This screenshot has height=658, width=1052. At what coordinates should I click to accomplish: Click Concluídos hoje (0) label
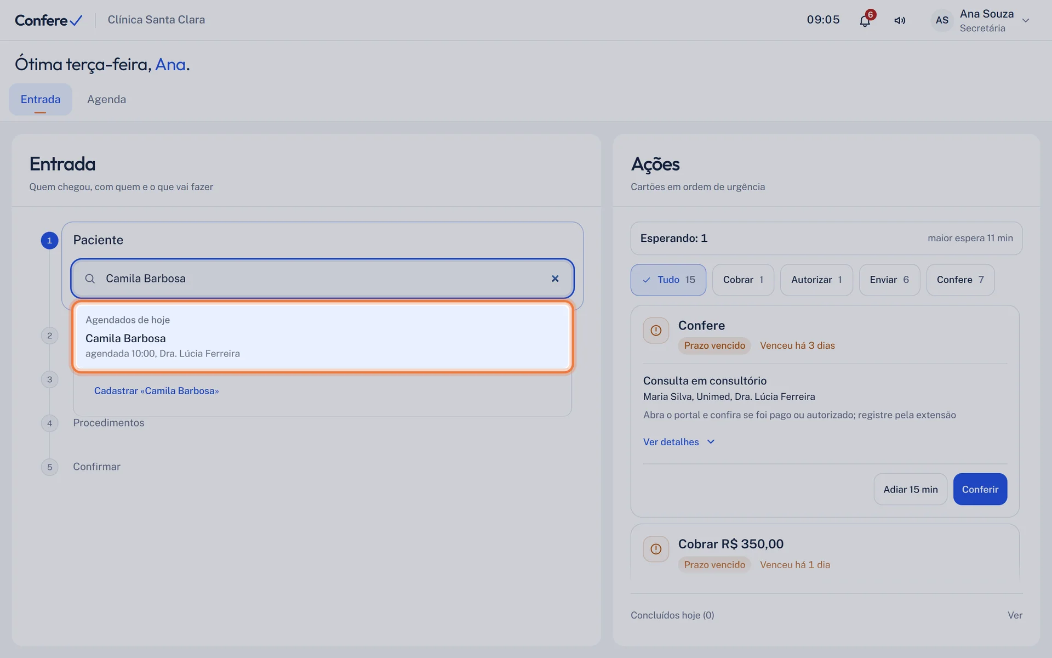(x=672, y=615)
